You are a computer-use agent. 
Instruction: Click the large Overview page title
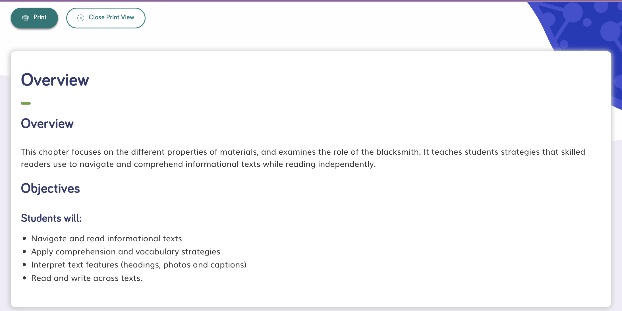[x=55, y=80]
